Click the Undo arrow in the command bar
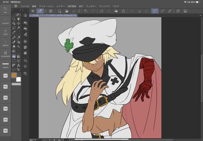This screenshot has width=203, height=141. pyautogui.click(x=86, y=11)
